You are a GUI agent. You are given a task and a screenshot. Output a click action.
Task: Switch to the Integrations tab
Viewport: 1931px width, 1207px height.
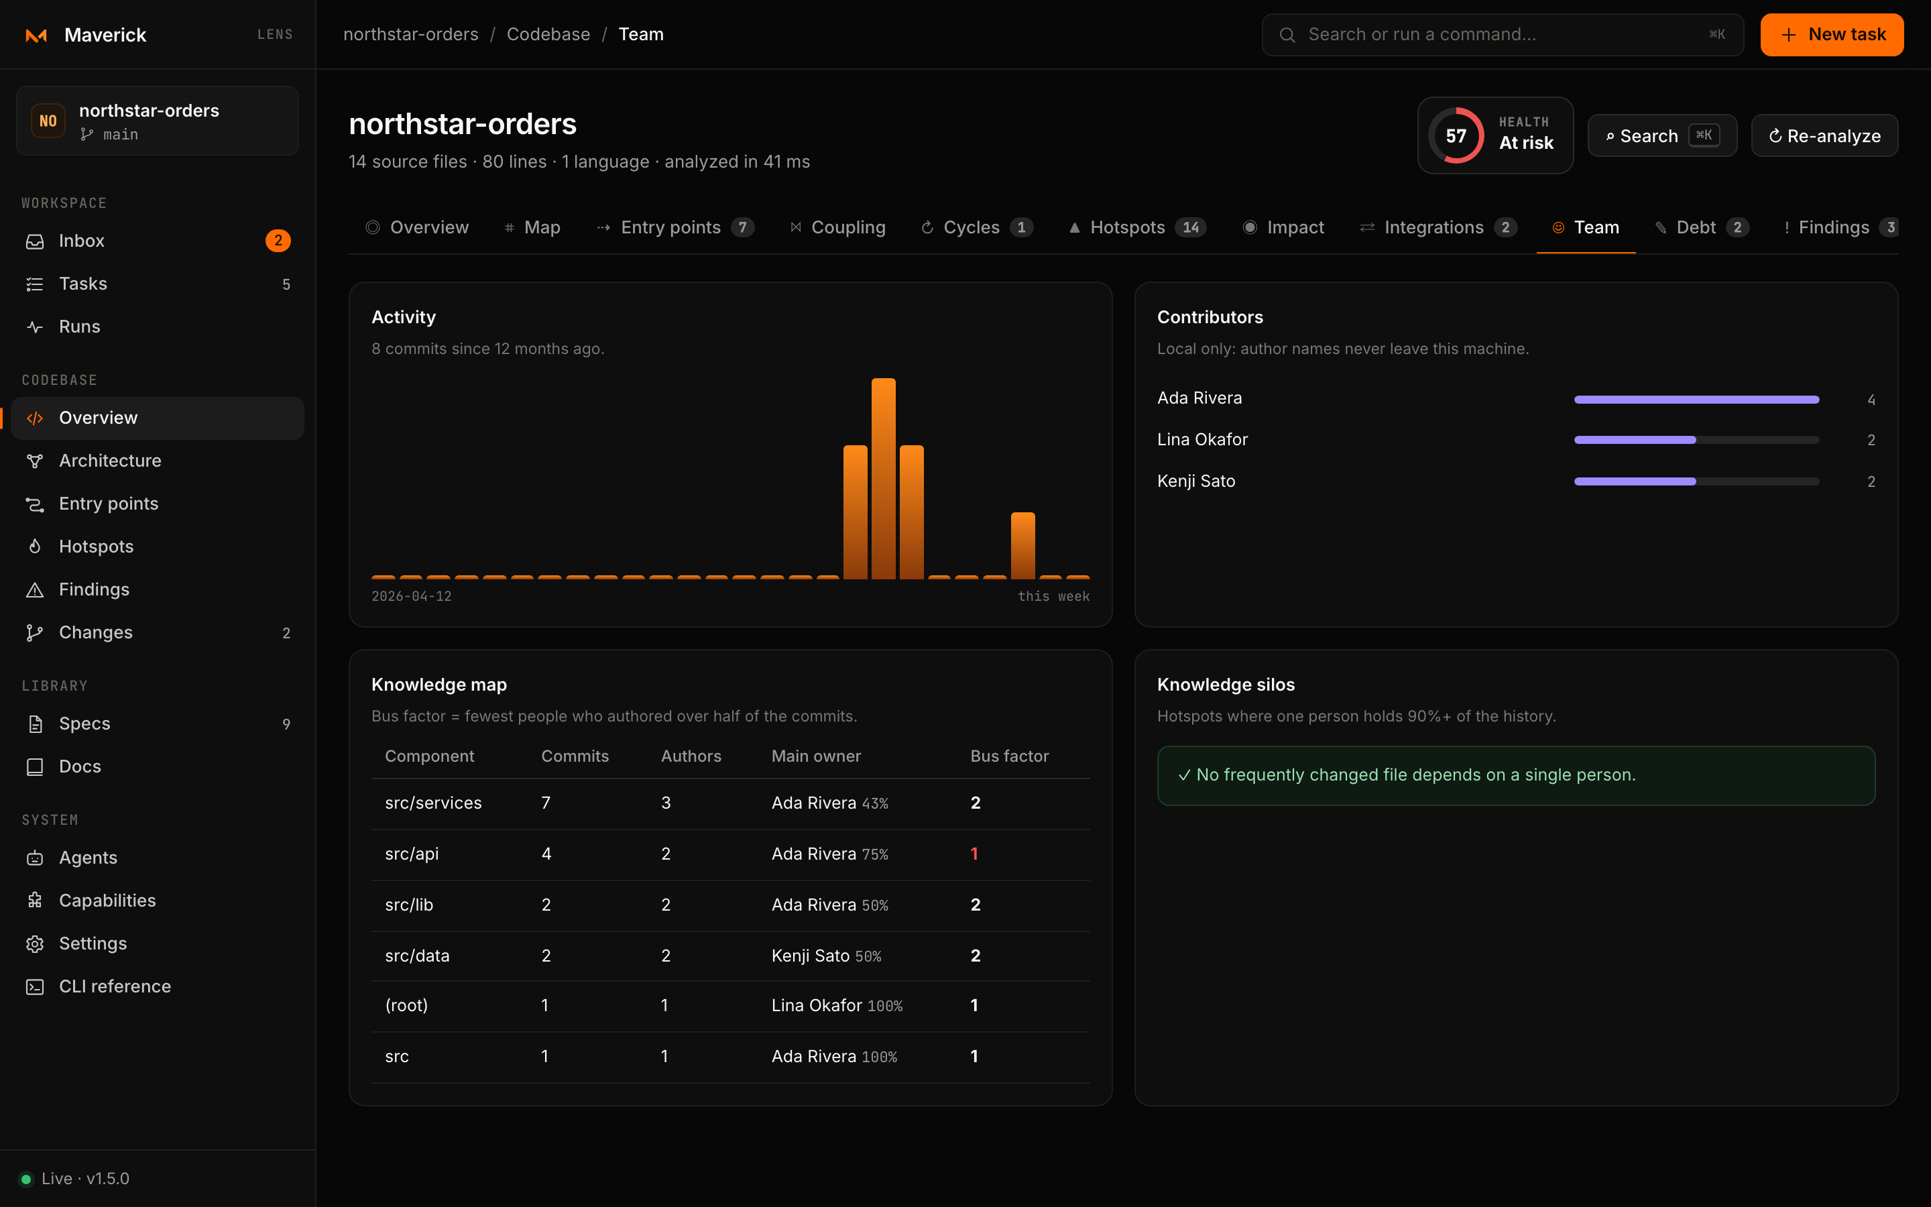pyautogui.click(x=1438, y=227)
